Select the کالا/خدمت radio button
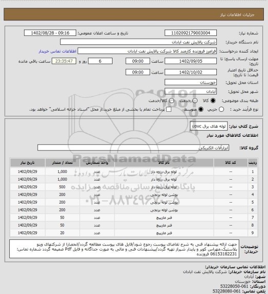268x294 pixels. pos(171,101)
